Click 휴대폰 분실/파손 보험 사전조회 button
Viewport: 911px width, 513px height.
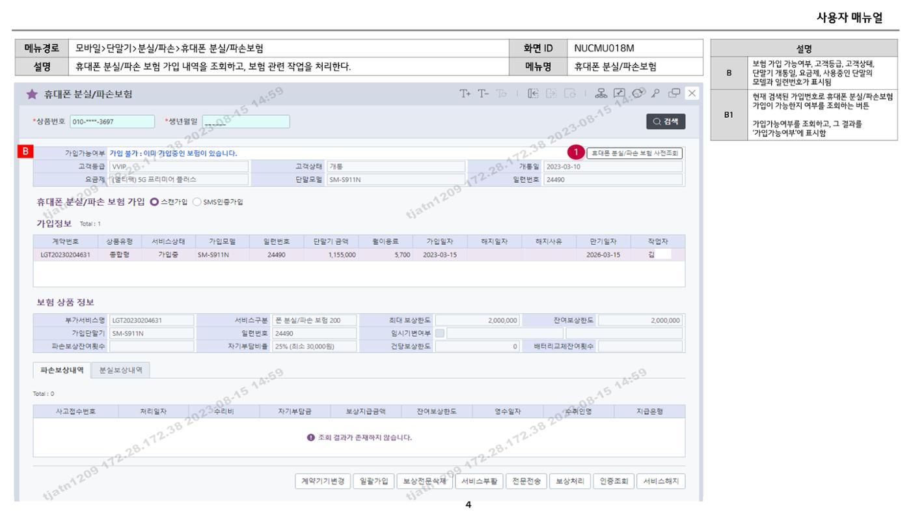634,153
